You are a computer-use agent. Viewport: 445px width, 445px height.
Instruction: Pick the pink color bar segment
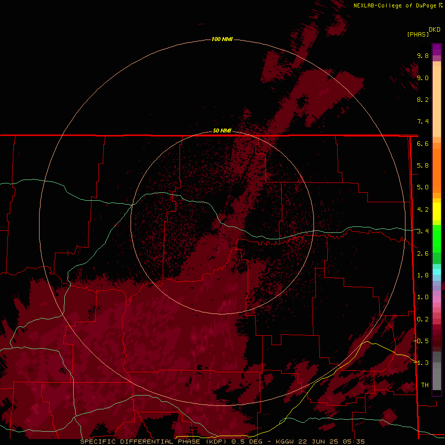tap(437, 300)
